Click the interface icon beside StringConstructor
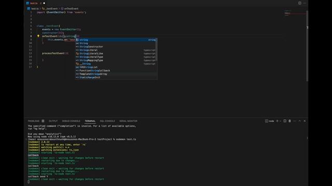 [77, 47]
